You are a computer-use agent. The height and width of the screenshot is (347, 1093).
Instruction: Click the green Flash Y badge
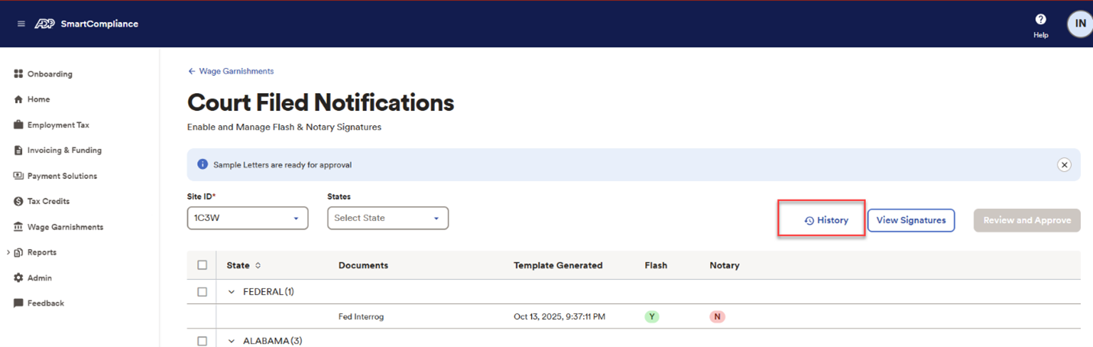click(652, 316)
